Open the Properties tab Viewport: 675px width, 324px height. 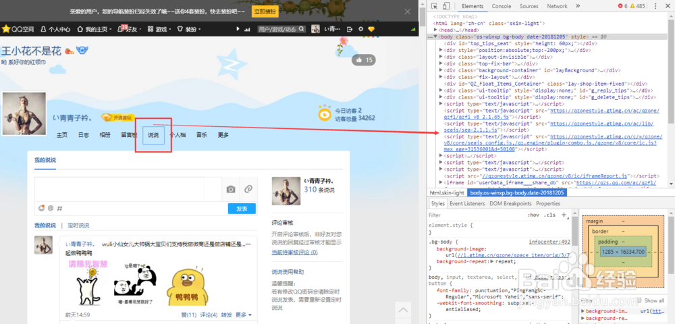click(x=548, y=204)
